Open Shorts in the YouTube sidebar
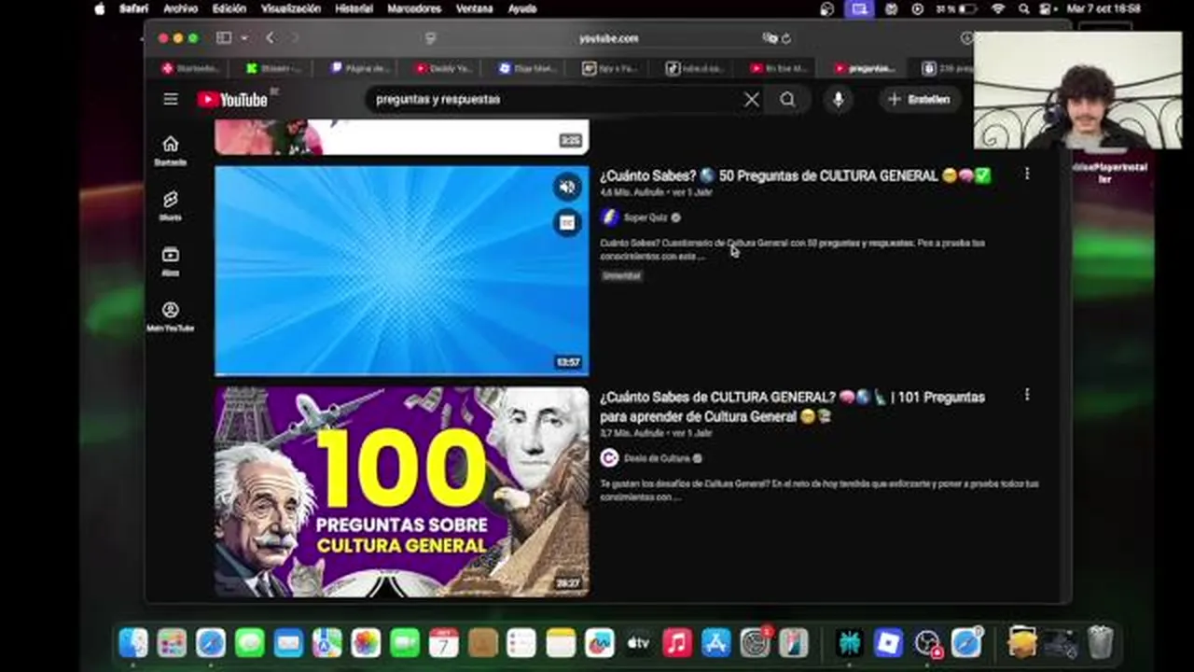This screenshot has width=1194, height=672. coord(170,206)
